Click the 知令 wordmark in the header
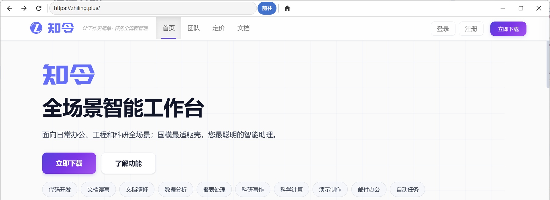The width and height of the screenshot is (550, 200). [x=61, y=28]
